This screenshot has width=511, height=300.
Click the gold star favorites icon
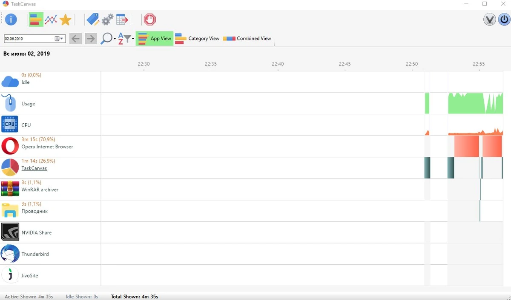tap(65, 20)
